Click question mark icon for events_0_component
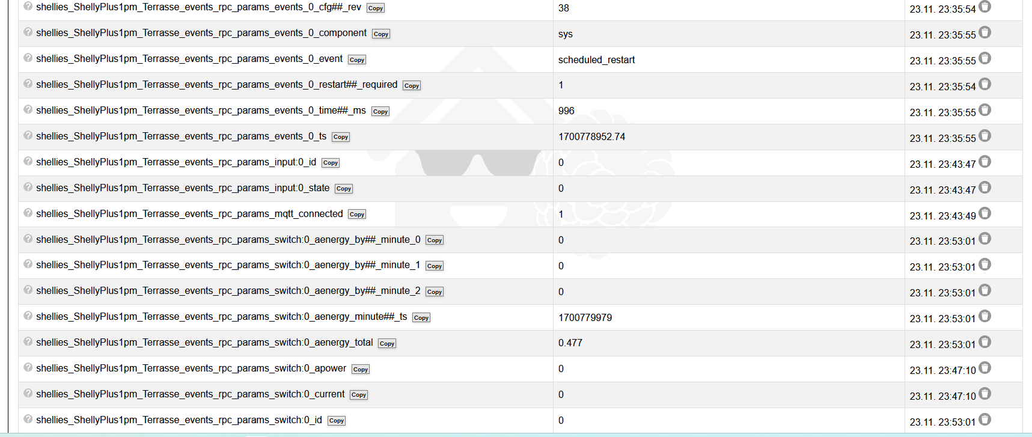 pos(28,32)
